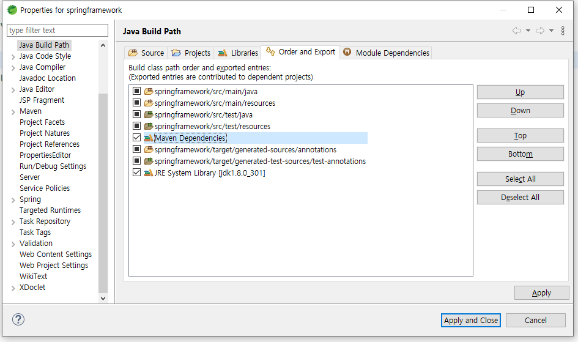The height and width of the screenshot is (342, 578).
Task: Click the Libraries tab books icon
Action: tap(223, 53)
